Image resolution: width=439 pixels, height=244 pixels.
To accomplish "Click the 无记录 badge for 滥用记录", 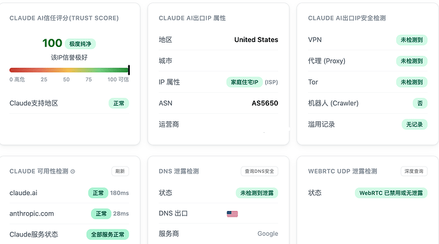I will (414, 125).
